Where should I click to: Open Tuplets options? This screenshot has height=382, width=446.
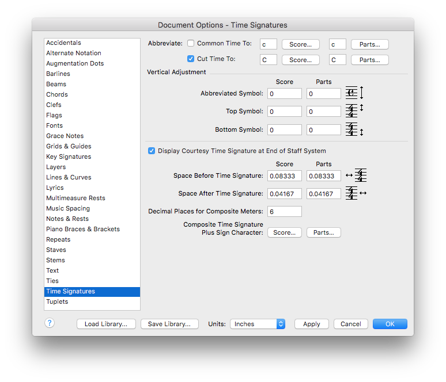pos(92,302)
